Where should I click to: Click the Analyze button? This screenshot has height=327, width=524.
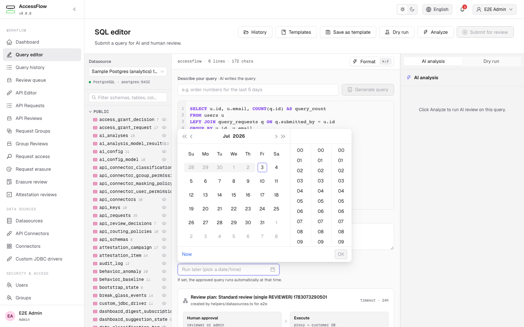tap(435, 32)
